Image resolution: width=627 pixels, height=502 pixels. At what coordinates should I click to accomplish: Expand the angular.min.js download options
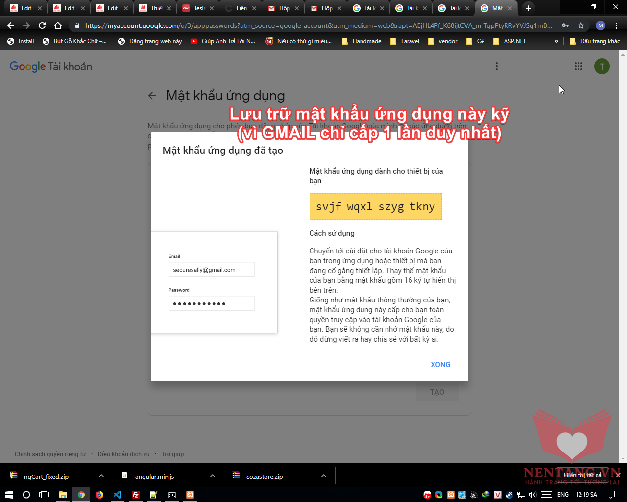point(212,476)
